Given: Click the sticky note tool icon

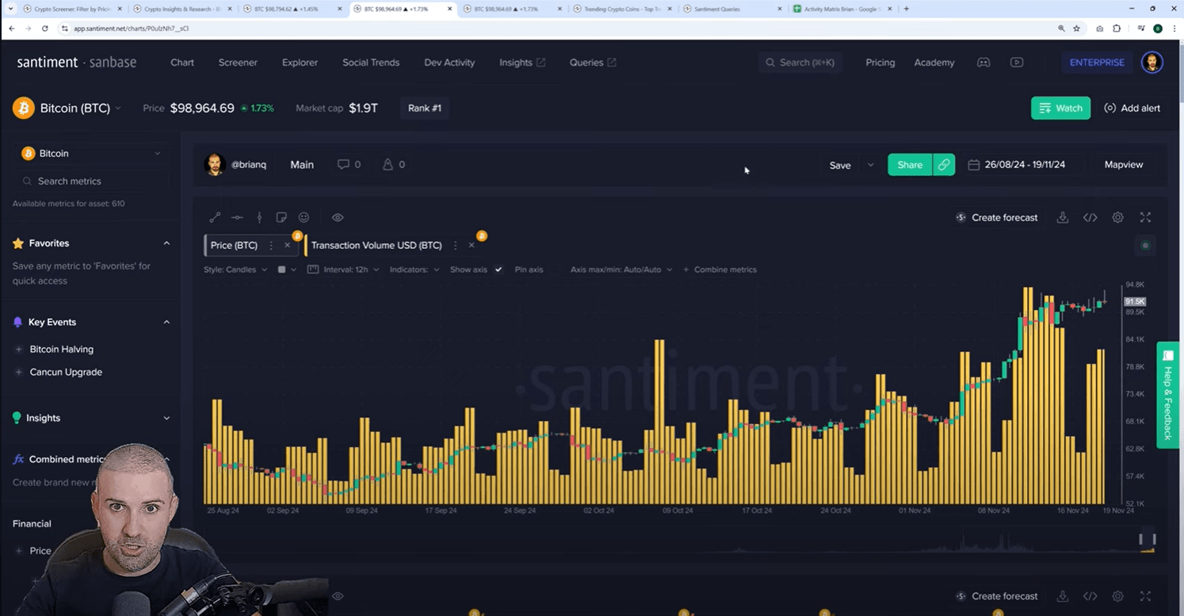Looking at the screenshot, I should click(x=281, y=217).
